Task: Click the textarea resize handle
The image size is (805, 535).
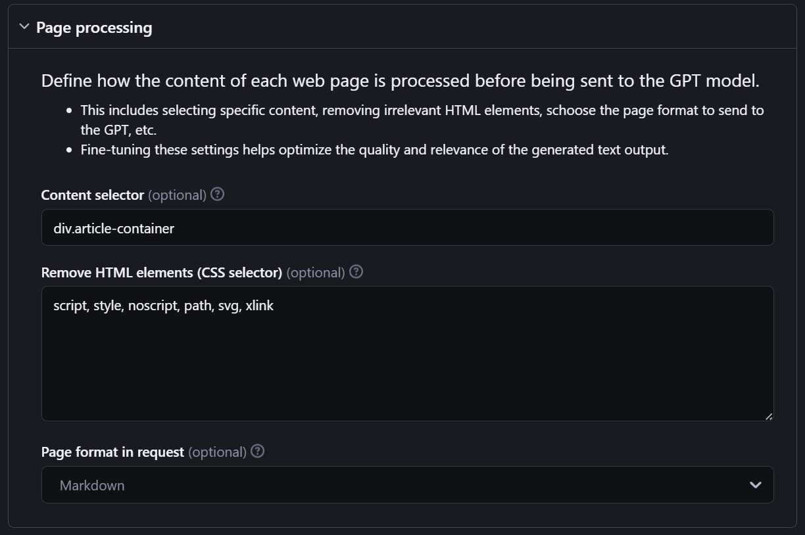Action: [768, 416]
